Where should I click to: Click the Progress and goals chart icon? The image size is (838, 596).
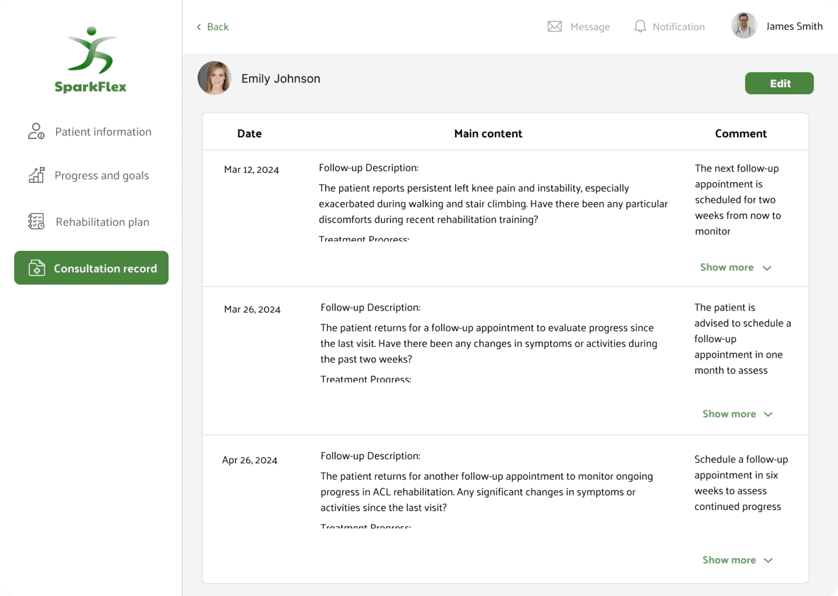[x=36, y=175]
